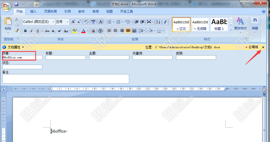
Task: Close the document properties panel
Action: click(x=263, y=47)
